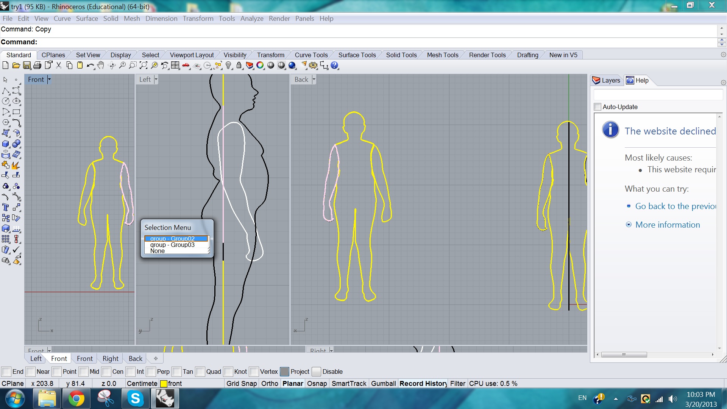This screenshot has width=727, height=409.
Task: Click the Save file icon
Action: pos(27,66)
